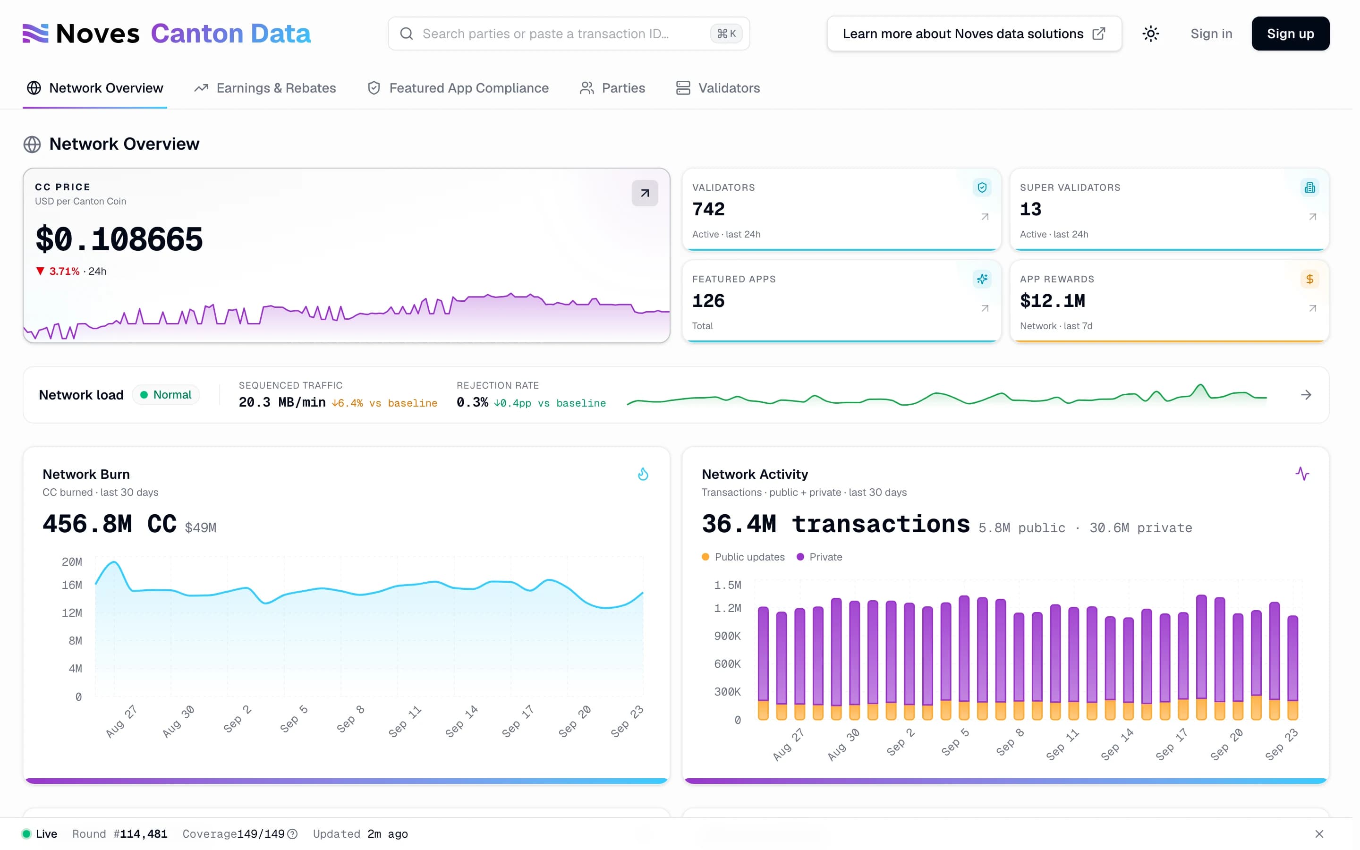
Task: Click the '0.3%' rejection rate value
Action: tap(472, 402)
